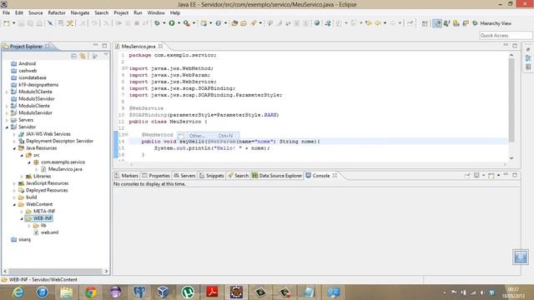Click Adobe Reader icon in taskbar
534x300 pixels.
212,292
